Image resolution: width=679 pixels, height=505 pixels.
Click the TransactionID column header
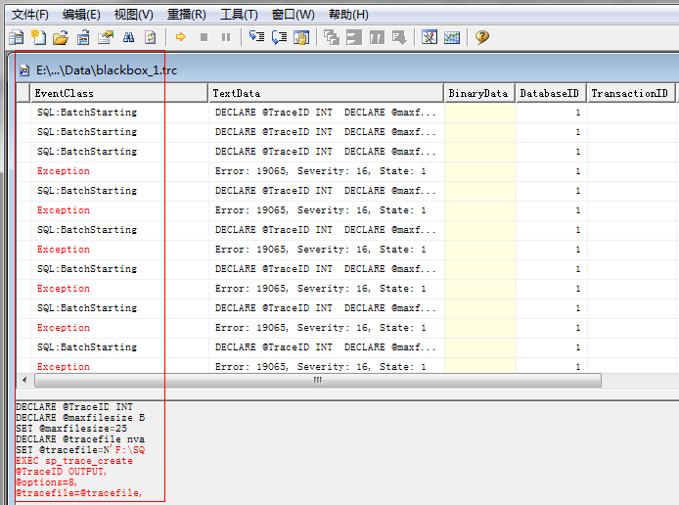[x=631, y=93]
